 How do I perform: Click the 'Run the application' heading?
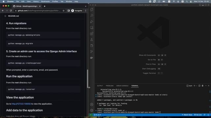pos(19,76)
